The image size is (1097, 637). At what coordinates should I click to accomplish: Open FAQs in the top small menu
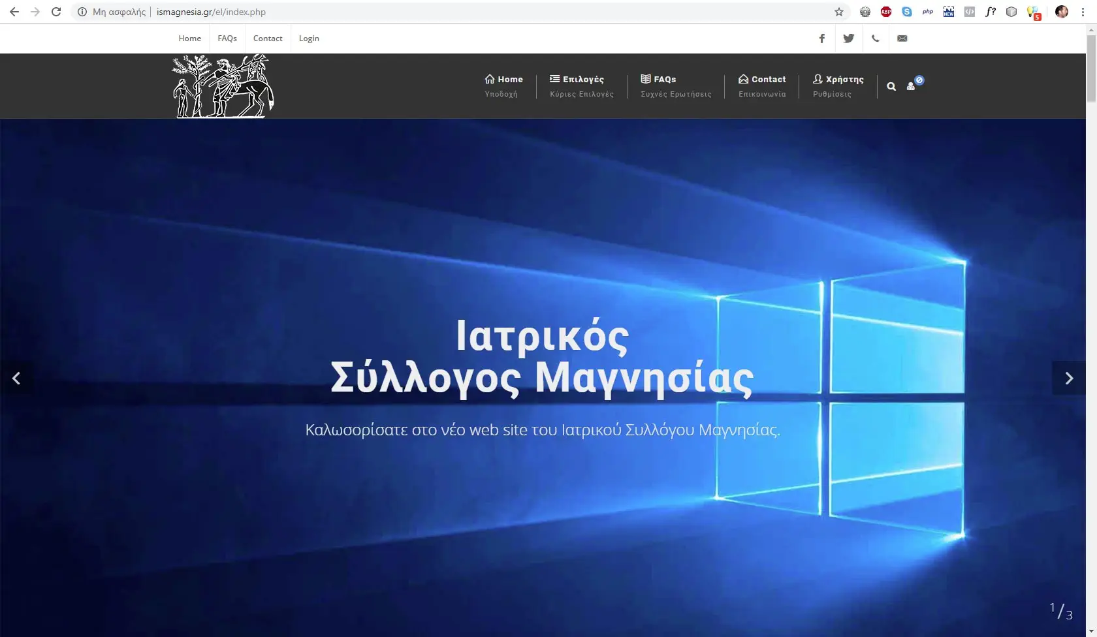point(227,39)
